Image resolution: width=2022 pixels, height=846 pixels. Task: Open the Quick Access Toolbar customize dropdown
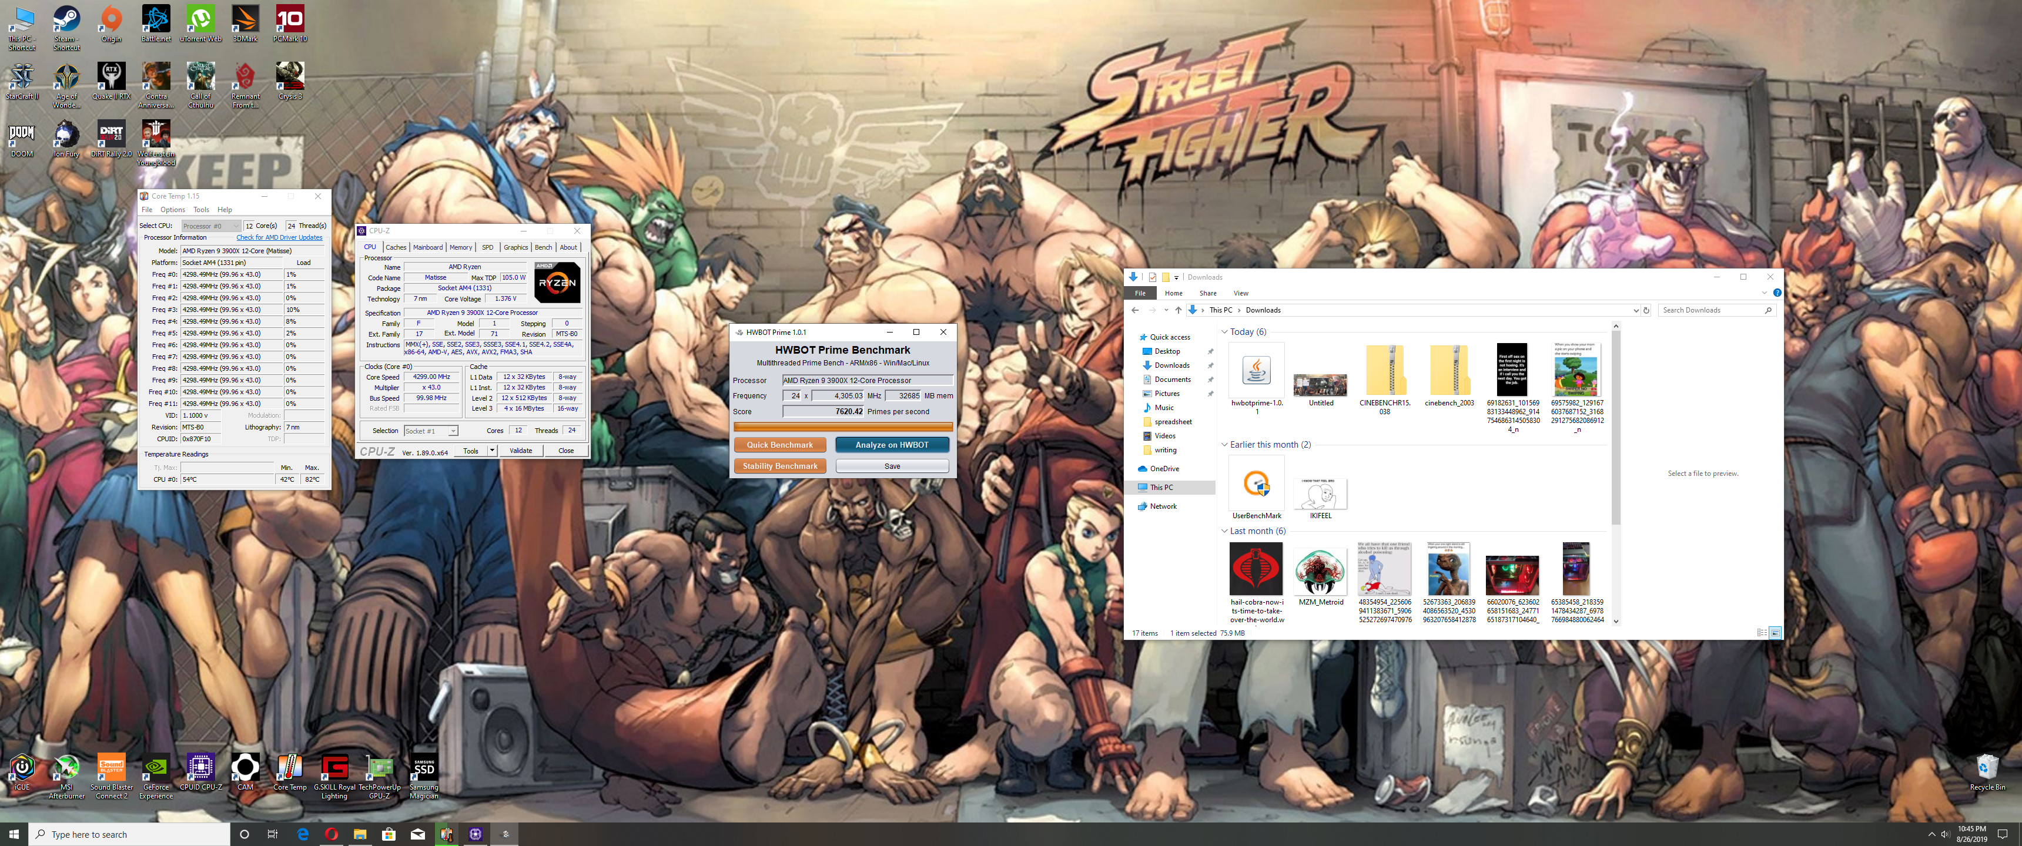tap(1176, 277)
